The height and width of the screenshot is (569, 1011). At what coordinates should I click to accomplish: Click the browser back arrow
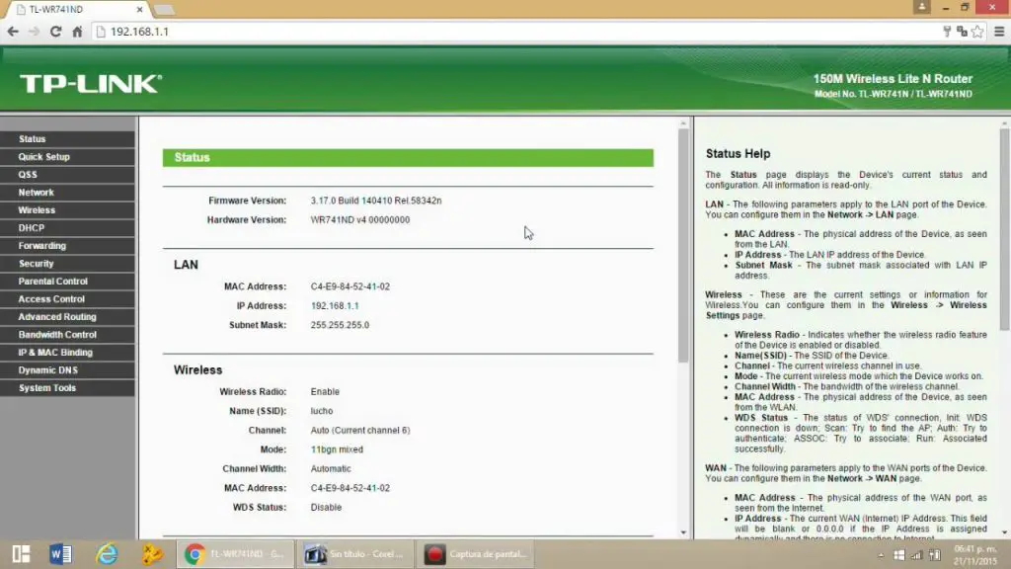click(x=12, y=31)
